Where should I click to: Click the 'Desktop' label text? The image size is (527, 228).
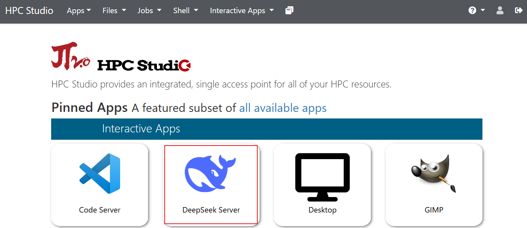(322, 210)
